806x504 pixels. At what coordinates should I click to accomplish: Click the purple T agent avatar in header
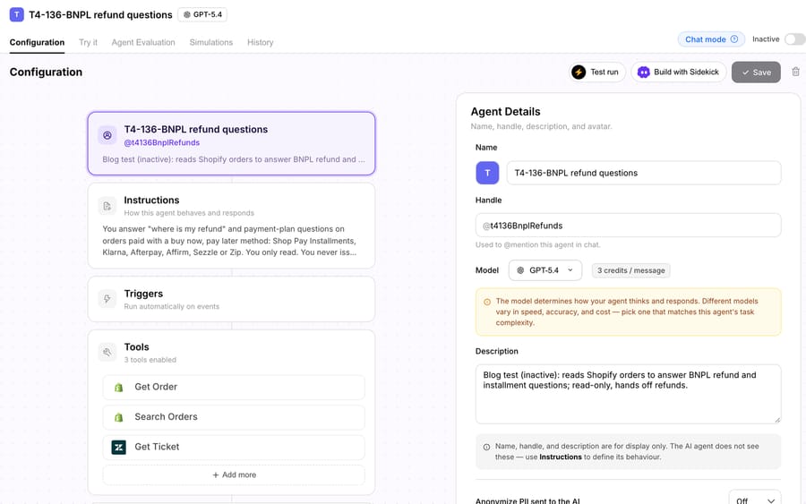[16, 14]
